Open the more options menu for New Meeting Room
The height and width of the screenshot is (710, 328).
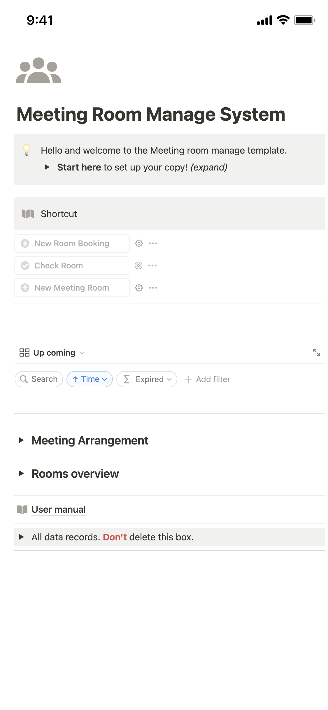pos(153,288)
